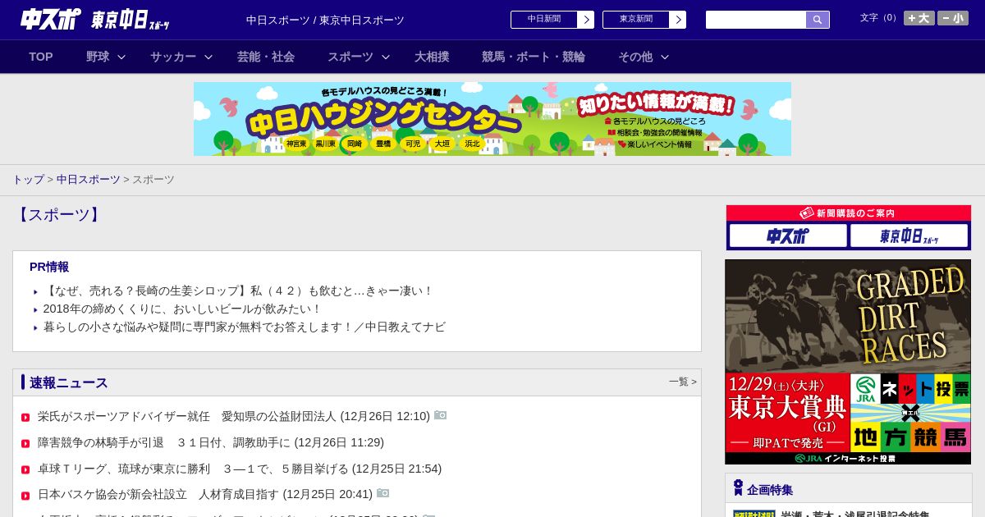985x517 pixels.
Task: Click the search magnifier button
Action: pos(818,20)
